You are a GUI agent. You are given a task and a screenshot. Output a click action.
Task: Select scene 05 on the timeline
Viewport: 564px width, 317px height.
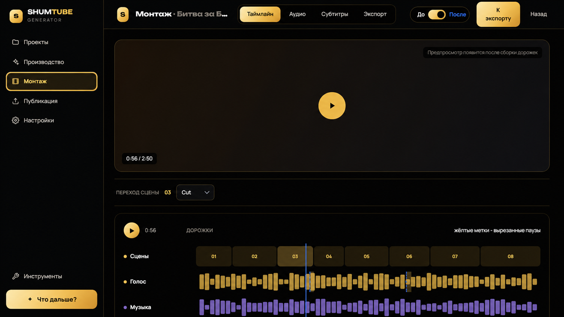point(367,256)
